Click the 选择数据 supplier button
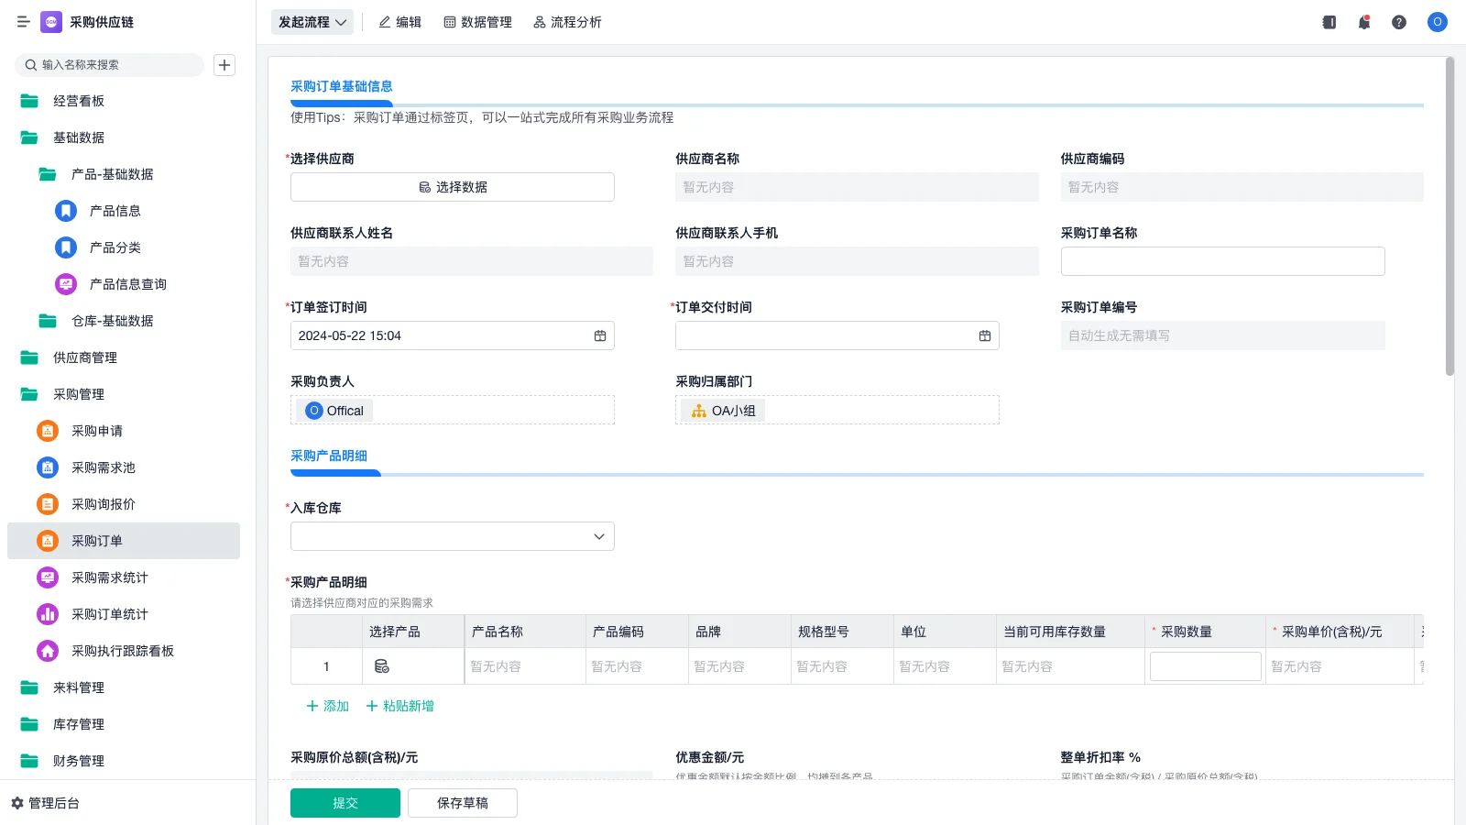Image resolution: width=1466 pixels, height=825 pixels. point(453,187)
